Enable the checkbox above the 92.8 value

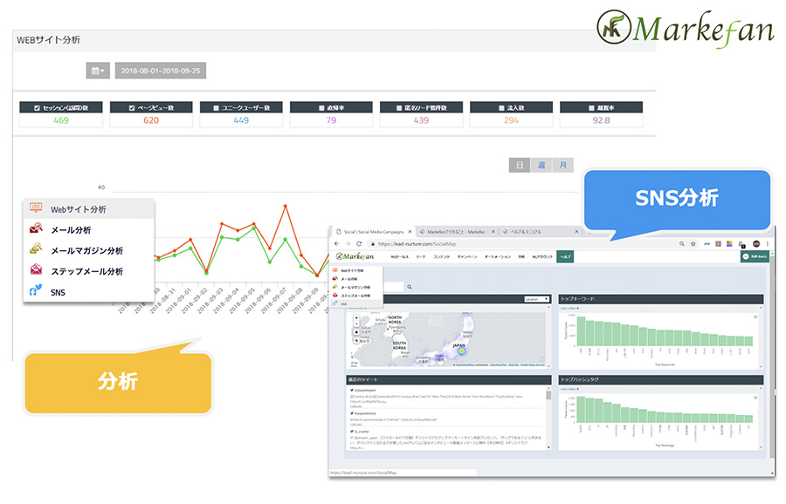coord(591,107)
